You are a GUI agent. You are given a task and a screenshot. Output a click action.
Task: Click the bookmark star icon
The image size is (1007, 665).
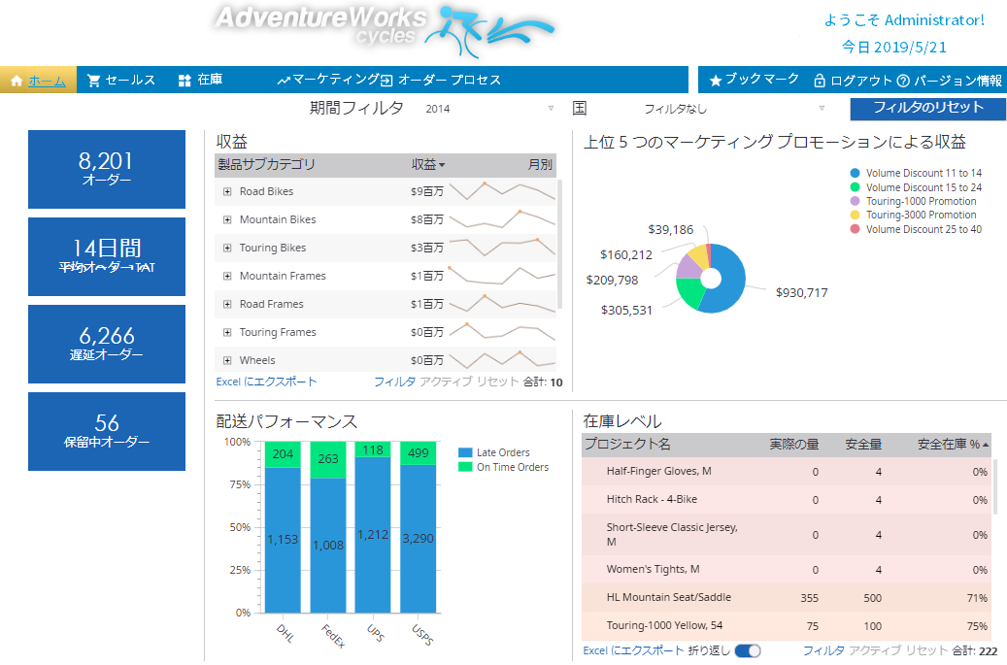(x=716, y=81)
